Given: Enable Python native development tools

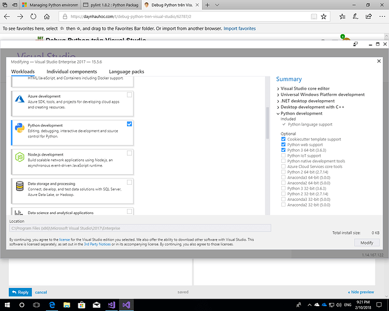Looking at the screenshot, I should click(283, 161).
